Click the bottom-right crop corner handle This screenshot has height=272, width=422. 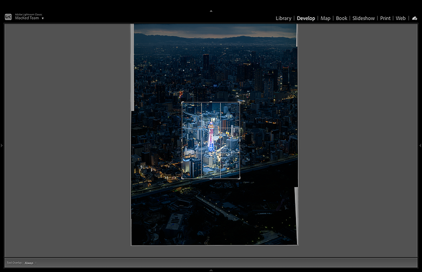pos(239,178)
